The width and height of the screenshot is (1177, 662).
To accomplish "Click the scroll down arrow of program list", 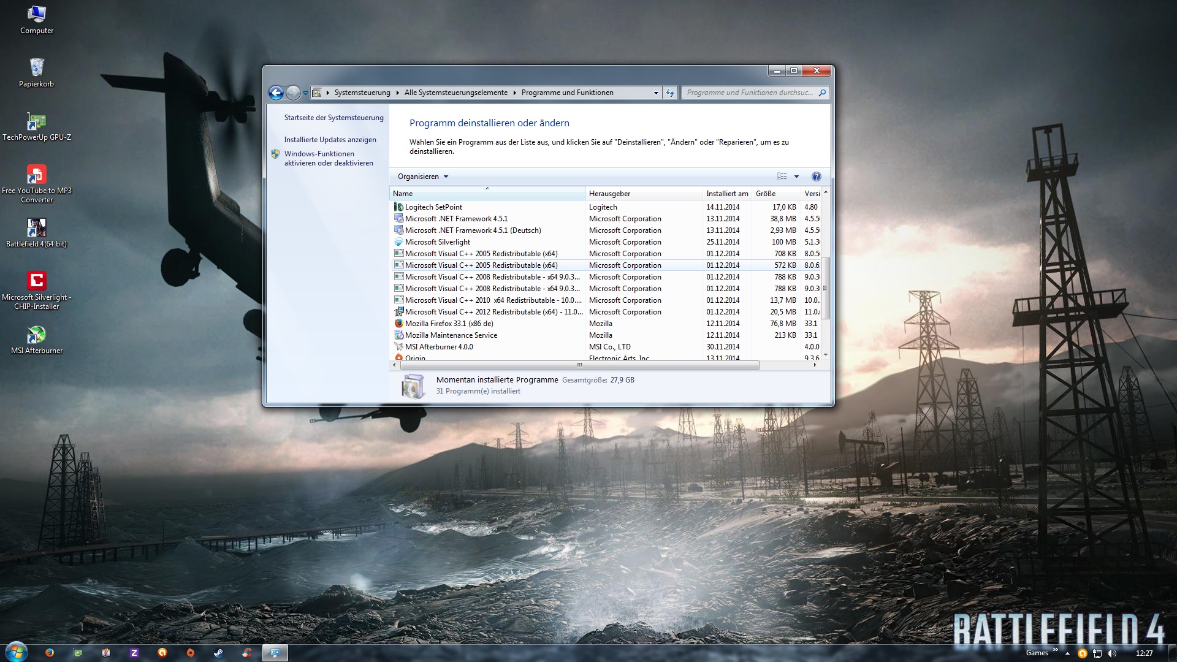I will 826,355.
